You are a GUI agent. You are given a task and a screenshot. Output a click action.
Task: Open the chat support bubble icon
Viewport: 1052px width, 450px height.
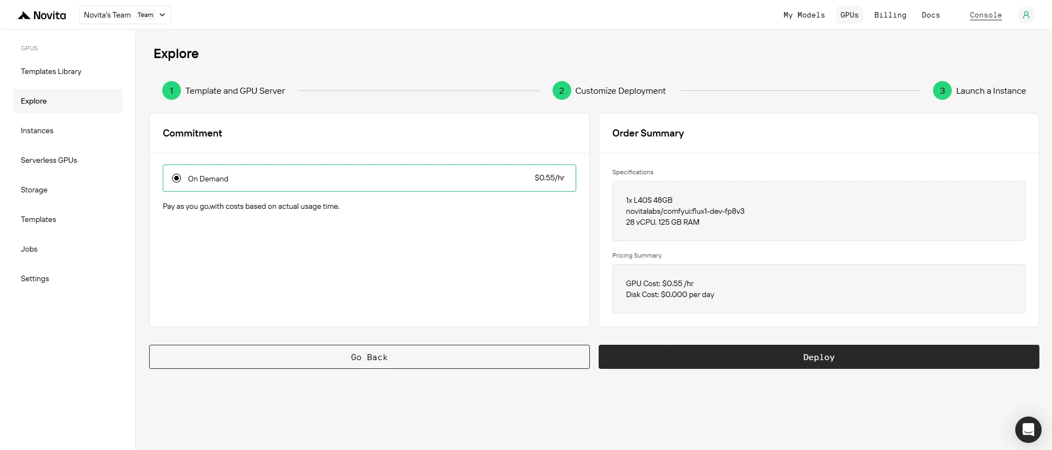(x=1028, y=429)
